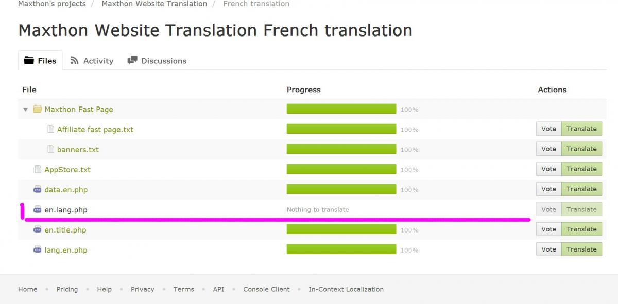Screen dimensions: 618x304
Task: Click the Maxthon Fast Page progress bar
Action: pos(341,109)
